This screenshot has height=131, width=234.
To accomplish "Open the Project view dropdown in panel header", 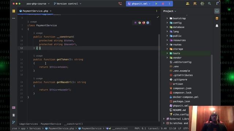I will [170, 11].
